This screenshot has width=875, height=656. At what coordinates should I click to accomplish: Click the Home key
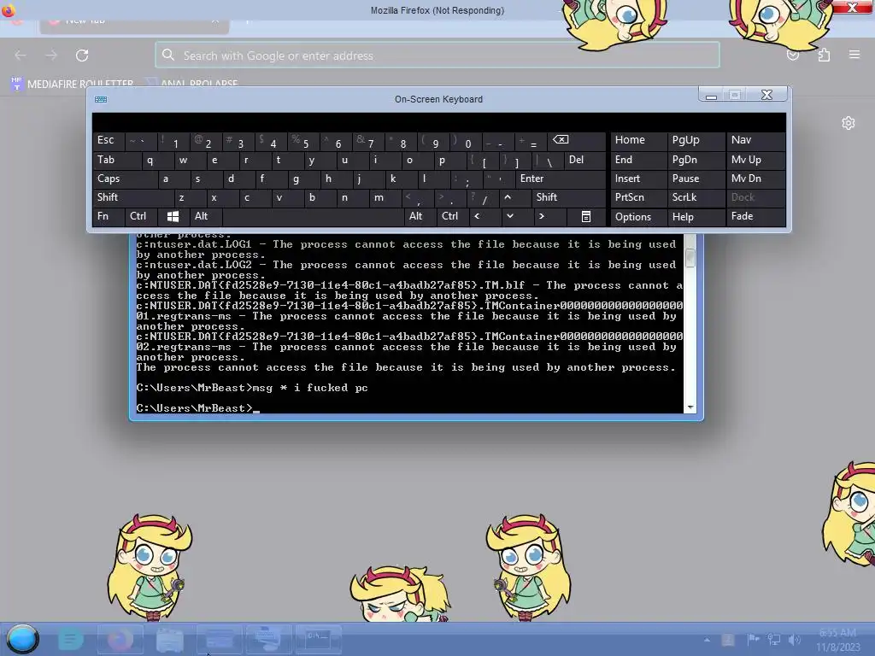click(x=637, y=141)
